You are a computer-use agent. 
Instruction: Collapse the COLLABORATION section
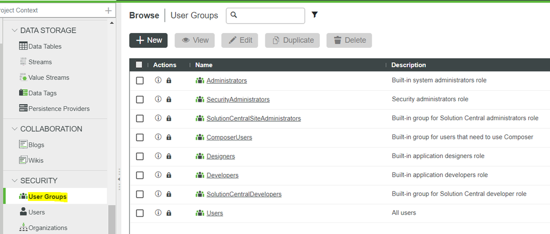click(x=14, y=129)
